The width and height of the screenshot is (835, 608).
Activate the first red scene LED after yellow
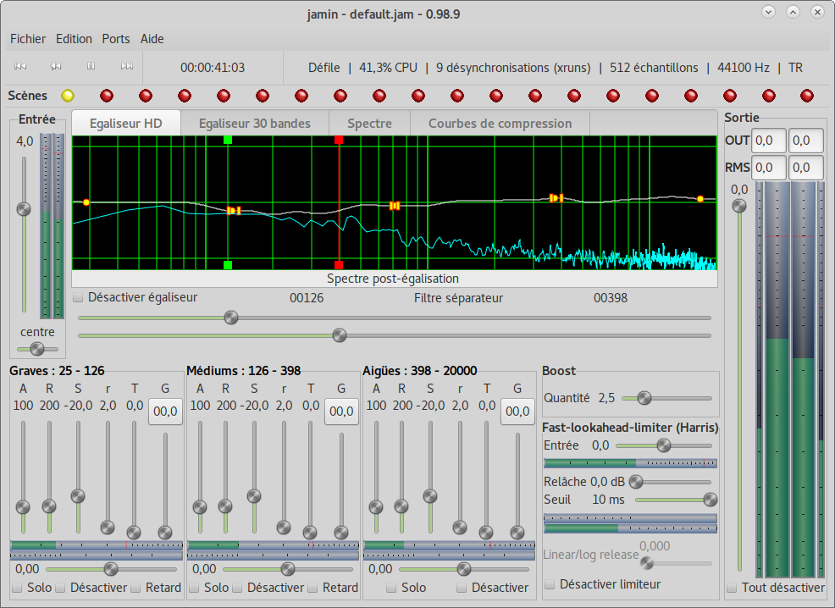click(107, 96)
